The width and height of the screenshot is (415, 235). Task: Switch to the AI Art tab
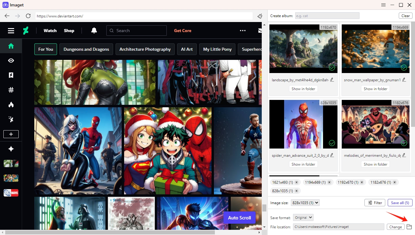(187, 49)
